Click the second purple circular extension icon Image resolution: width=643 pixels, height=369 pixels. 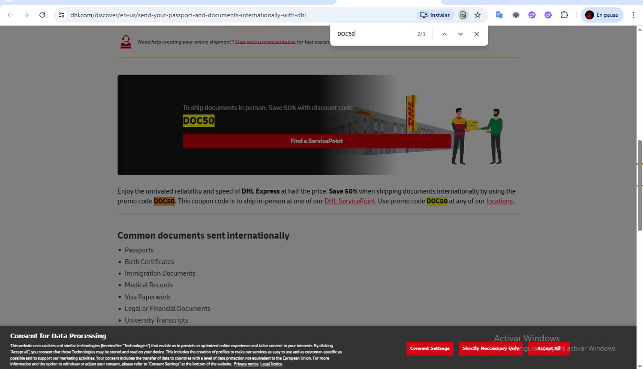(x=548, y=15)
